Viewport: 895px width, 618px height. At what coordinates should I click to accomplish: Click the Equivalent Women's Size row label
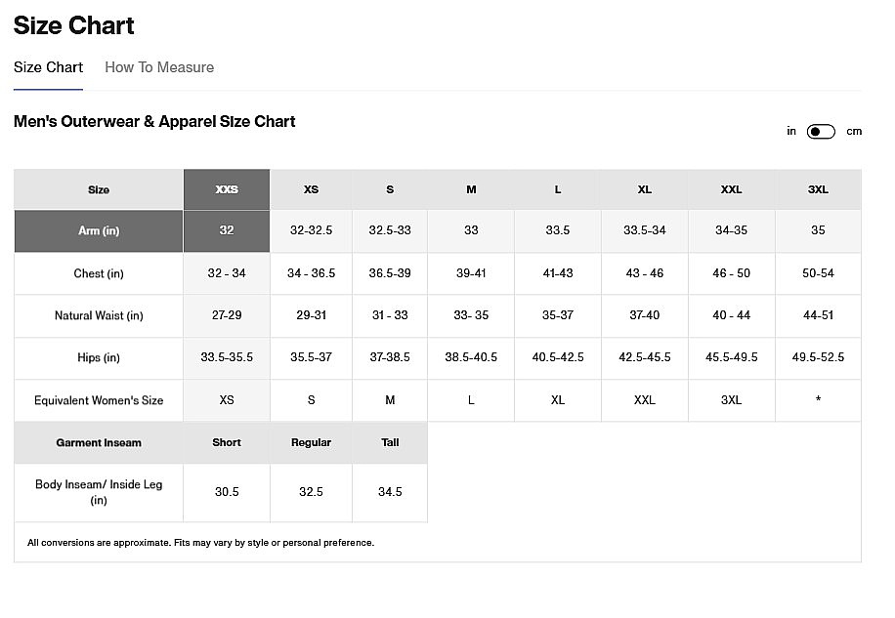point(99,400)
